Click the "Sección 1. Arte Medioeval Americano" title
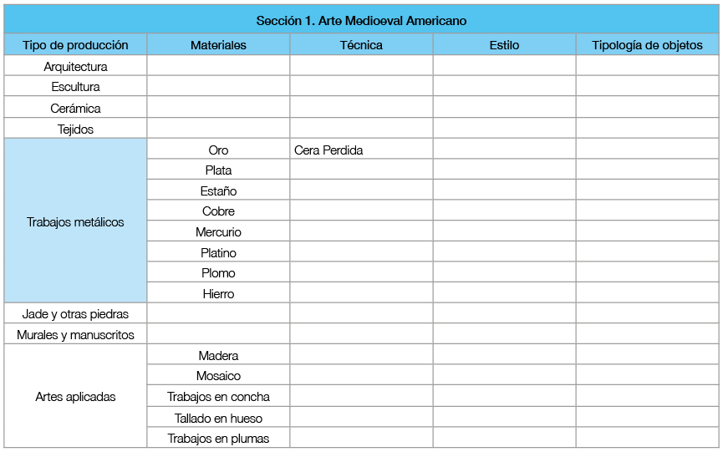 (361, 20)
